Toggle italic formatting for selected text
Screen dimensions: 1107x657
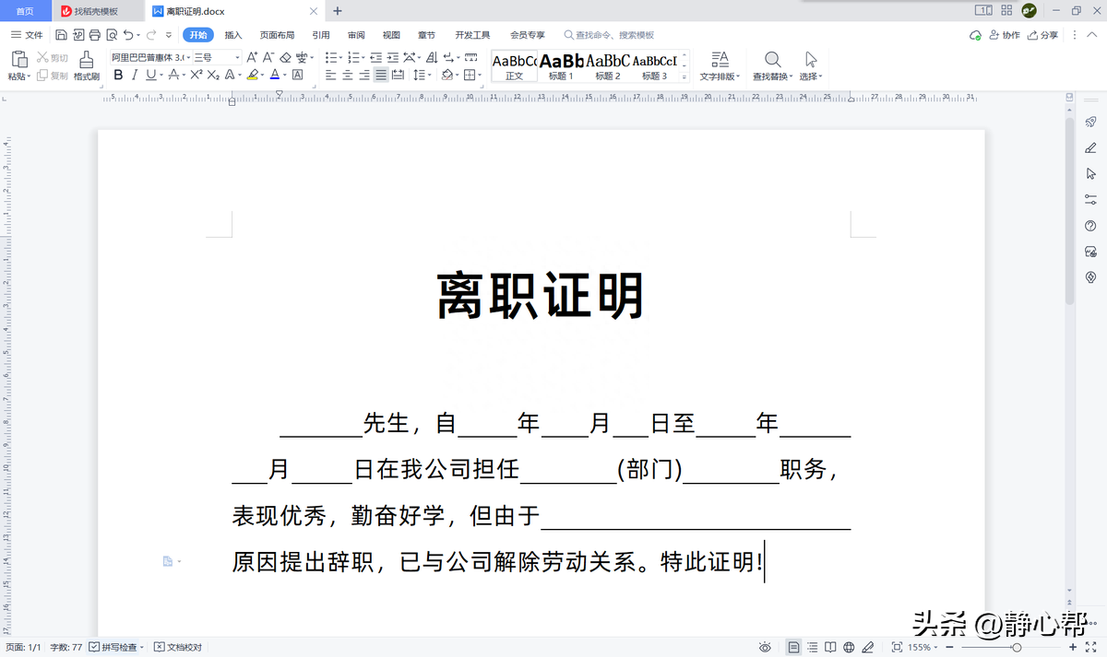pos(134,75)
